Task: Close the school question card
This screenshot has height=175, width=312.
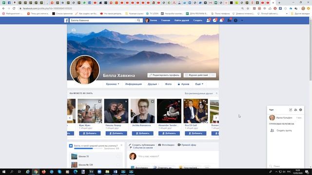Action: (121, 145)
